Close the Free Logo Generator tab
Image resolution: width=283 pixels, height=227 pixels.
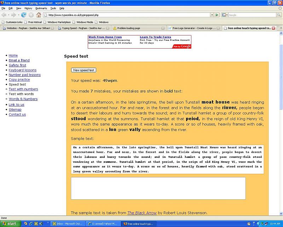tap(218, 28)
